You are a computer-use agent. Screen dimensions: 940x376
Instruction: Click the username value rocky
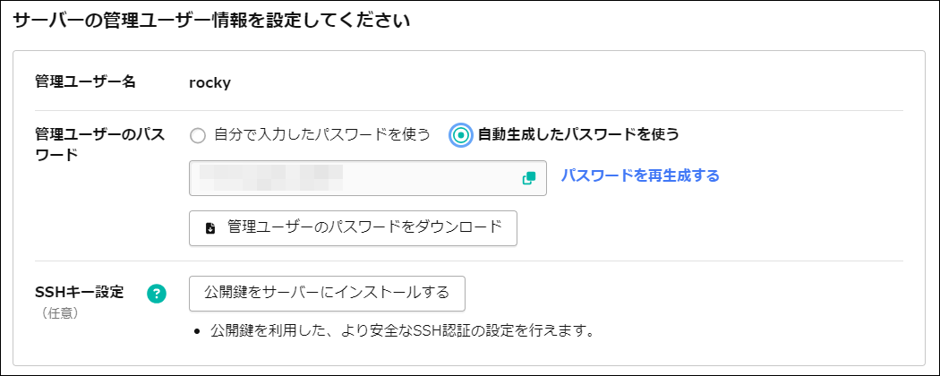click(x=210, y=82)
